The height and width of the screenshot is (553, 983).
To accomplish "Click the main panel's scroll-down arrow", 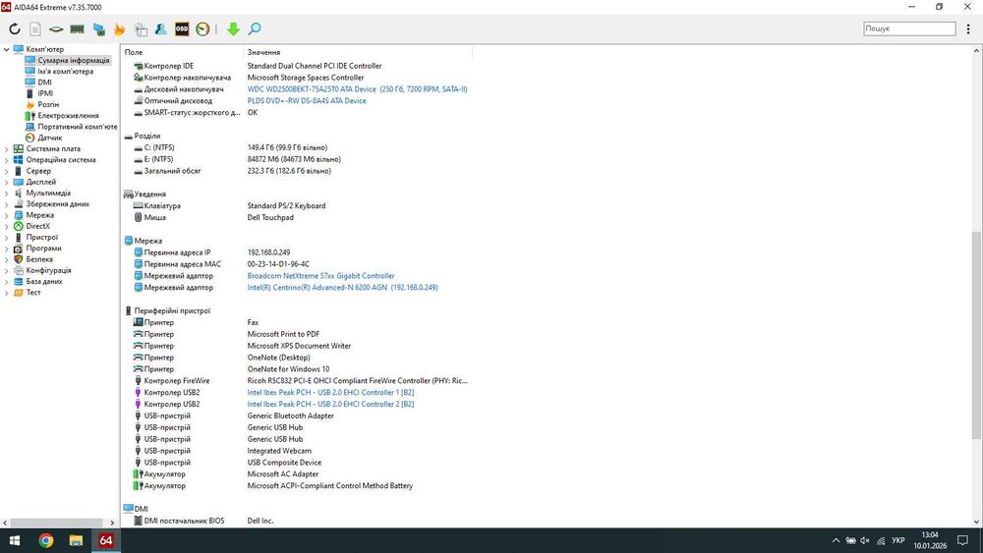I will point(976,522).
